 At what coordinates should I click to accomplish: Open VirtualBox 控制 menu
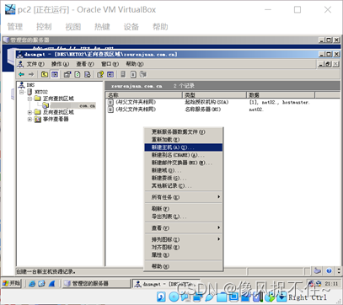coord(44,27)
